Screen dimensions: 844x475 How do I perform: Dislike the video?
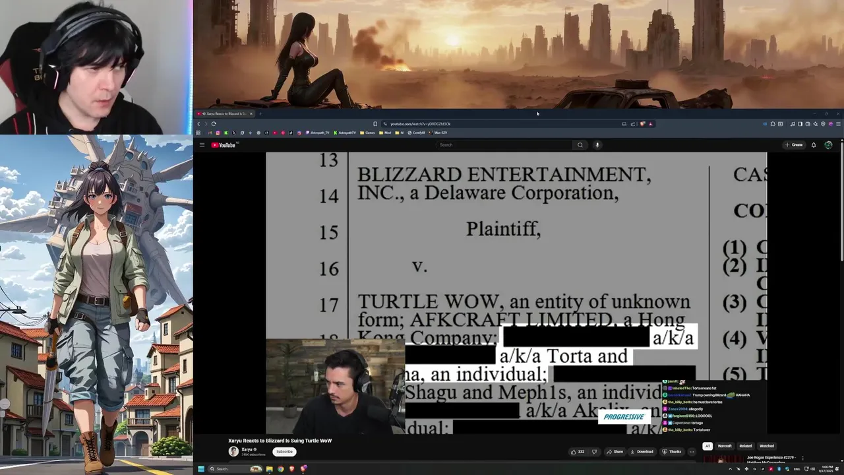point(594,452)
